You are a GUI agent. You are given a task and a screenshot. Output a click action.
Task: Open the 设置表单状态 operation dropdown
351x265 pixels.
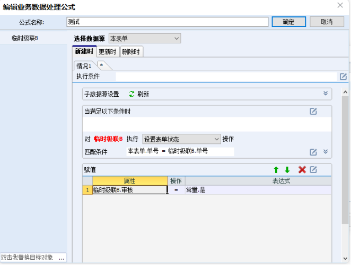[181, 139]
